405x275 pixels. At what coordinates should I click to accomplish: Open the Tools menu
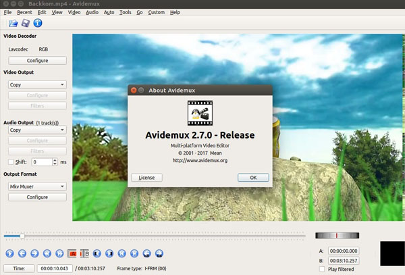click(126, 12)
